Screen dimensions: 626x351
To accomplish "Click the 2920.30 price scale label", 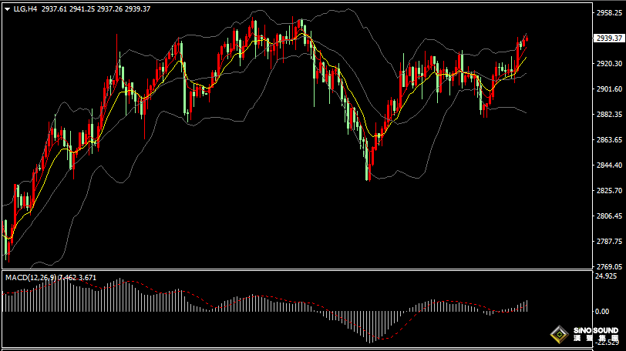I will (x=608, y=64).
